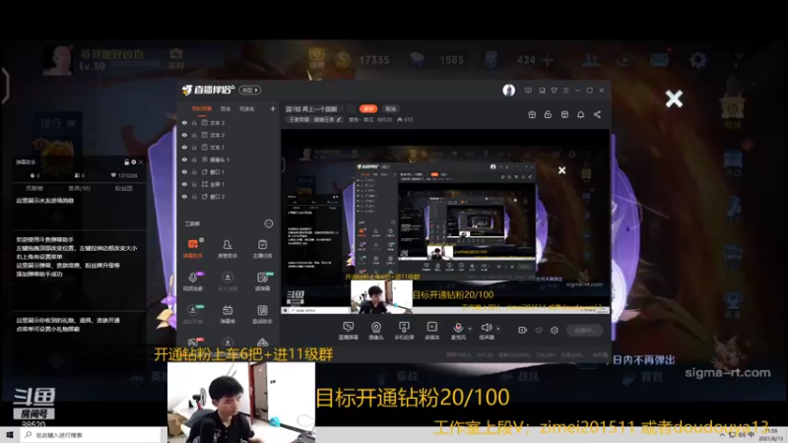Click the orange 保存 save button
The height and width of the screenshot is (443, 788).
pos(368,108)
